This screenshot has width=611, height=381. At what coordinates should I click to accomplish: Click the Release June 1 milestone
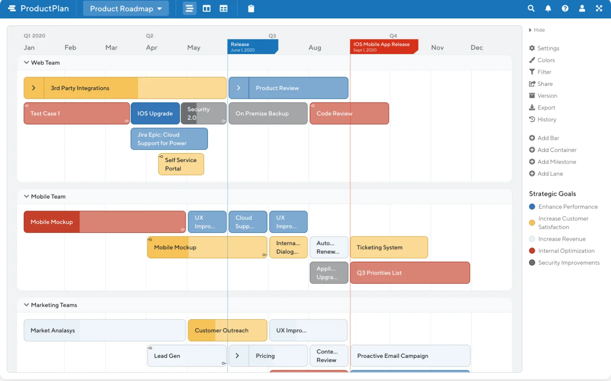pyautogui.click(x=253, y=47)
